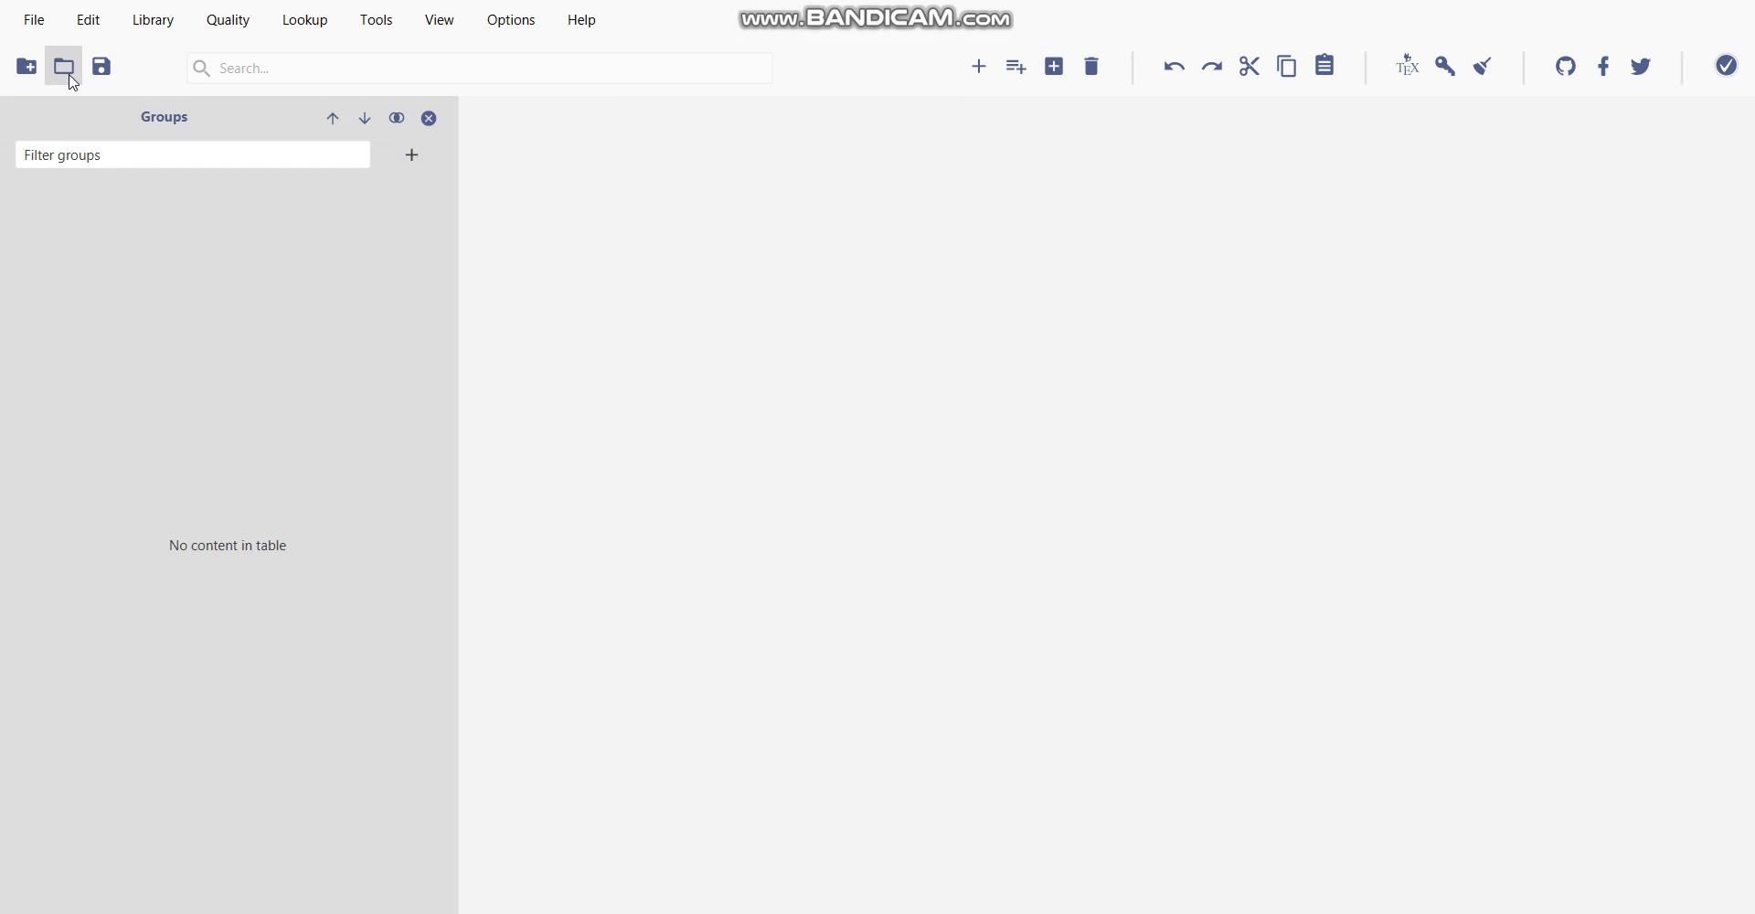Save library with the floppy disk icon
The height and width of the screenshot is (914, 1755).
click(x=101, y=67)
